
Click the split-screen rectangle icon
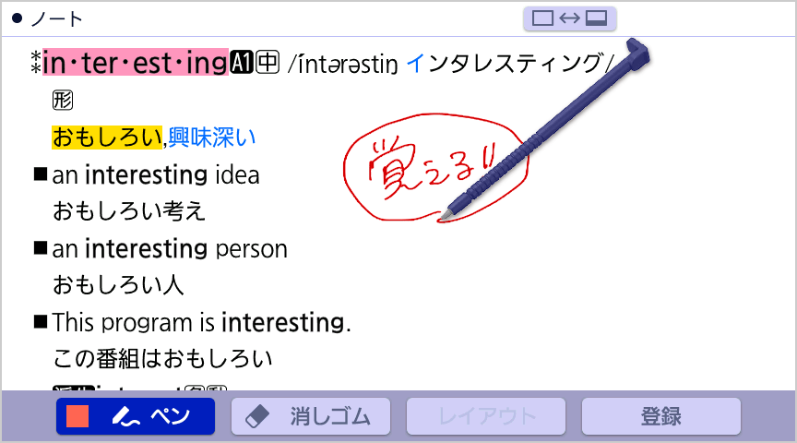(596, 18)
